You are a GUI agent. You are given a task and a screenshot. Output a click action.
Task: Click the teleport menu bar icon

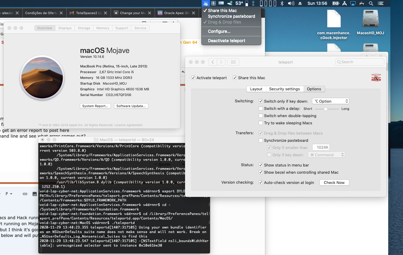[206, 3]
